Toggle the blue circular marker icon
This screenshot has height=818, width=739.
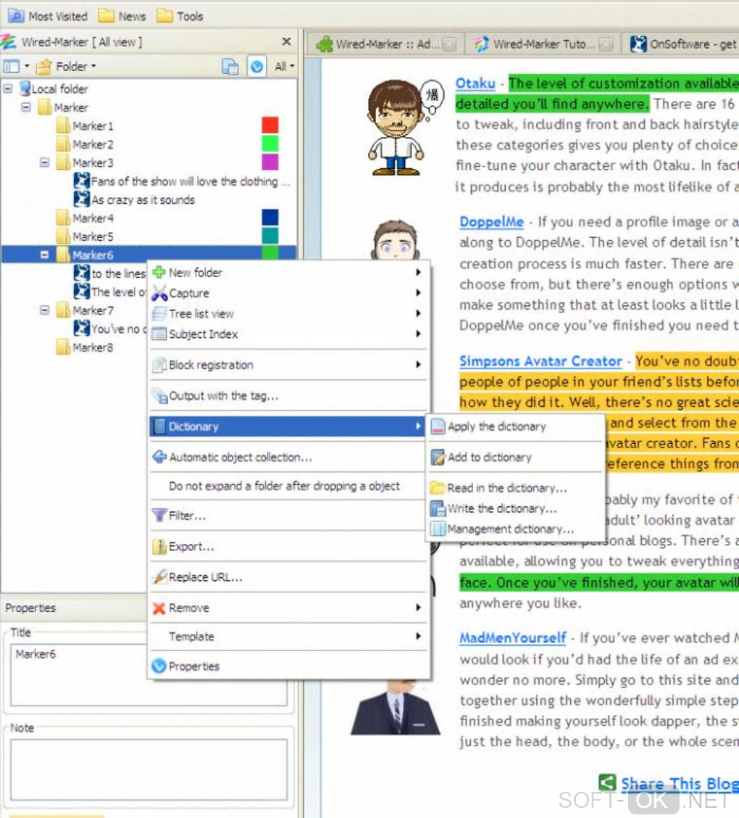tap(256, 66)
